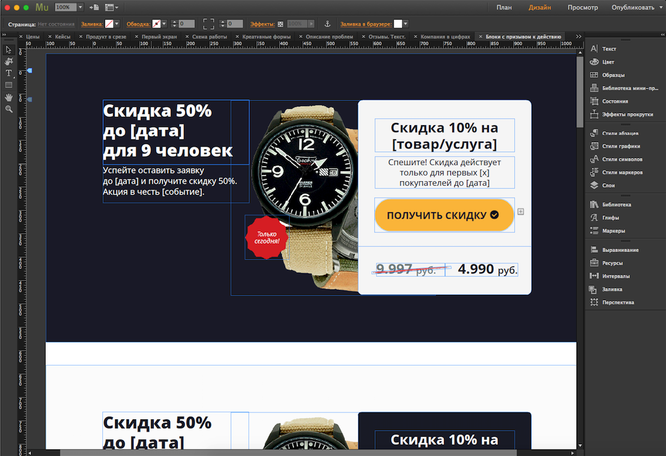Click the corner radius input field
The width and height of the screenshot is (666, 456).
tap(235, 24)
